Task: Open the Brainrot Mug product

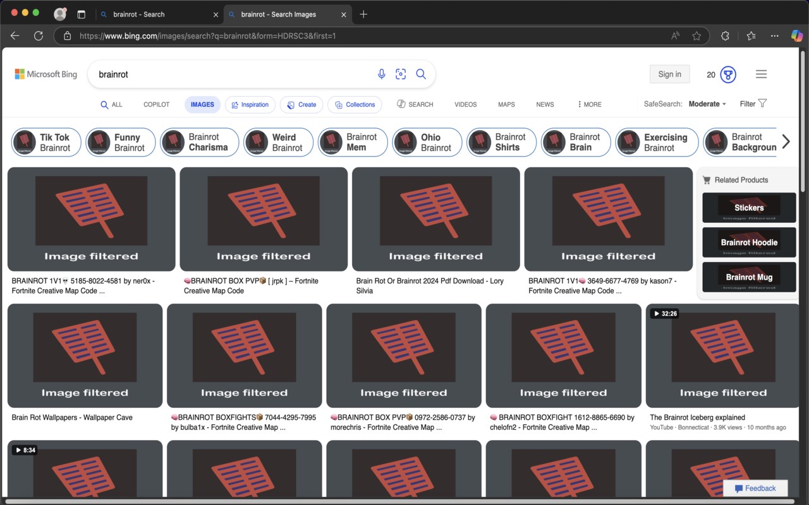Action: coord(749,277)
